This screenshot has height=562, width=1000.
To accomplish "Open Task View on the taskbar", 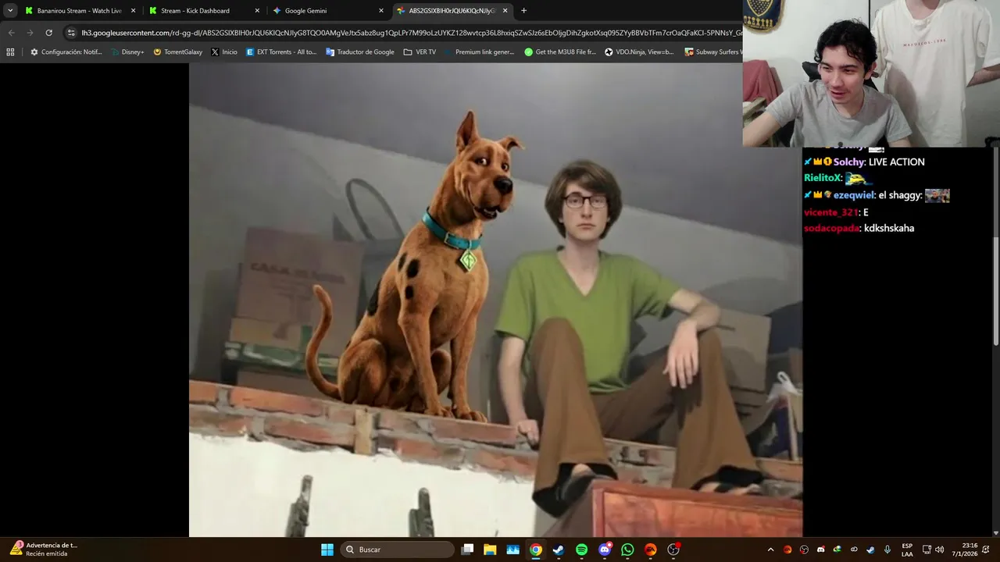I will pos(467,550).
